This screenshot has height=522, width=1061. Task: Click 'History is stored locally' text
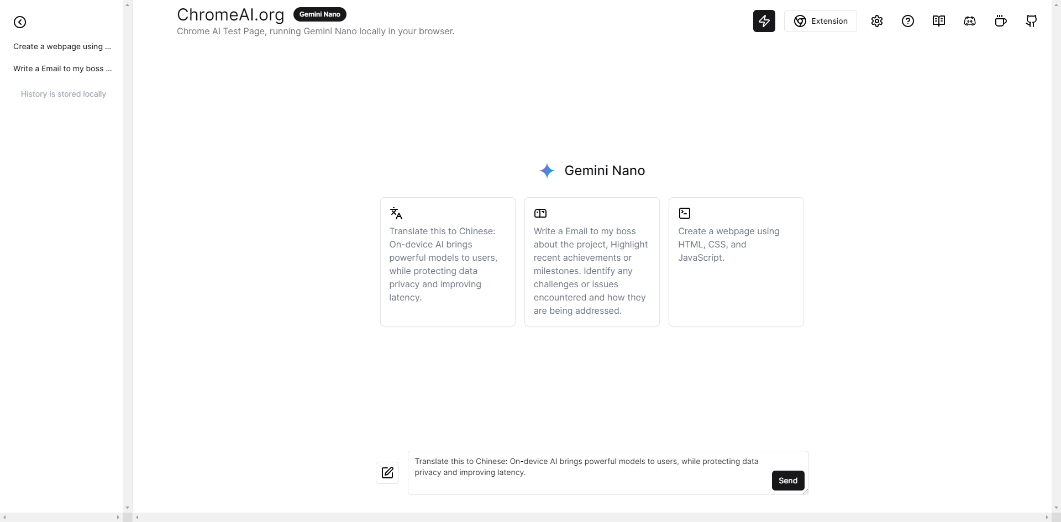point(64,94)
